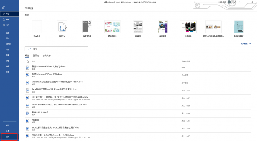Open the 另存为 (Save As) menu item
Viewport: 257px width, 141px height.
tap(8, 44)
